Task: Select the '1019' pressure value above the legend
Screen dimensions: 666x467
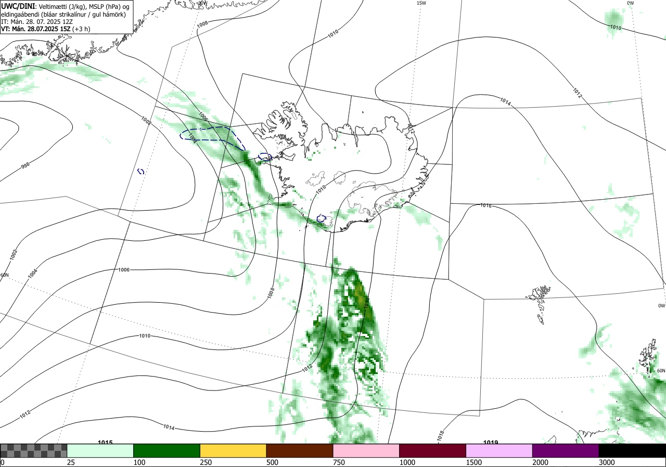Action: 491,443
